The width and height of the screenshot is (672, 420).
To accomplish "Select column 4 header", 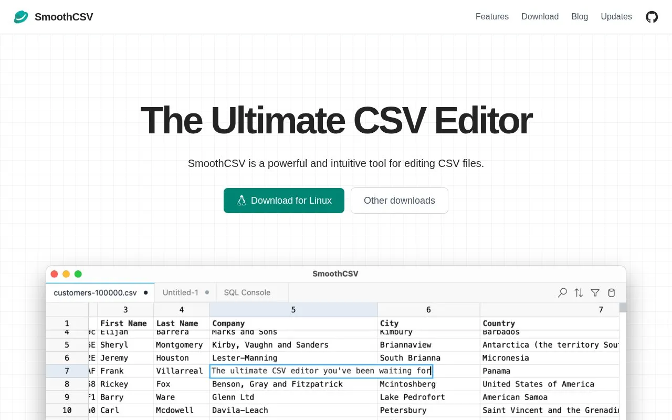I will pos(182,310).
